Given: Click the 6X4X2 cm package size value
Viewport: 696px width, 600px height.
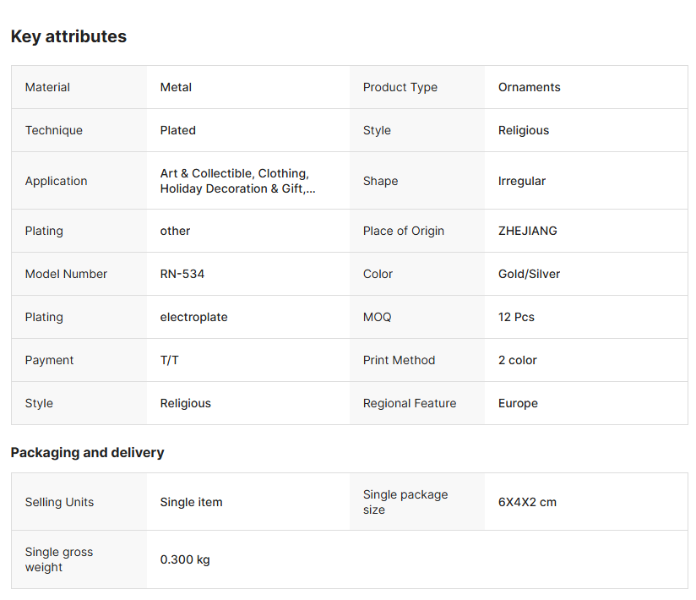Looking at the screenshot, I should (527, 502).
